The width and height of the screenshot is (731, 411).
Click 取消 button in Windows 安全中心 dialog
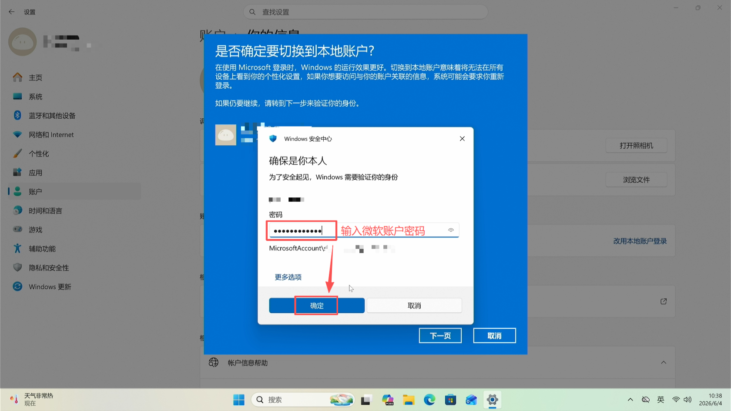coord(414,306)
